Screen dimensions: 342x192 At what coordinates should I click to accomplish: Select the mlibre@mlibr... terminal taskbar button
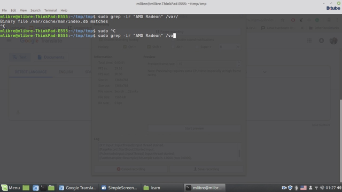(204, 188)
